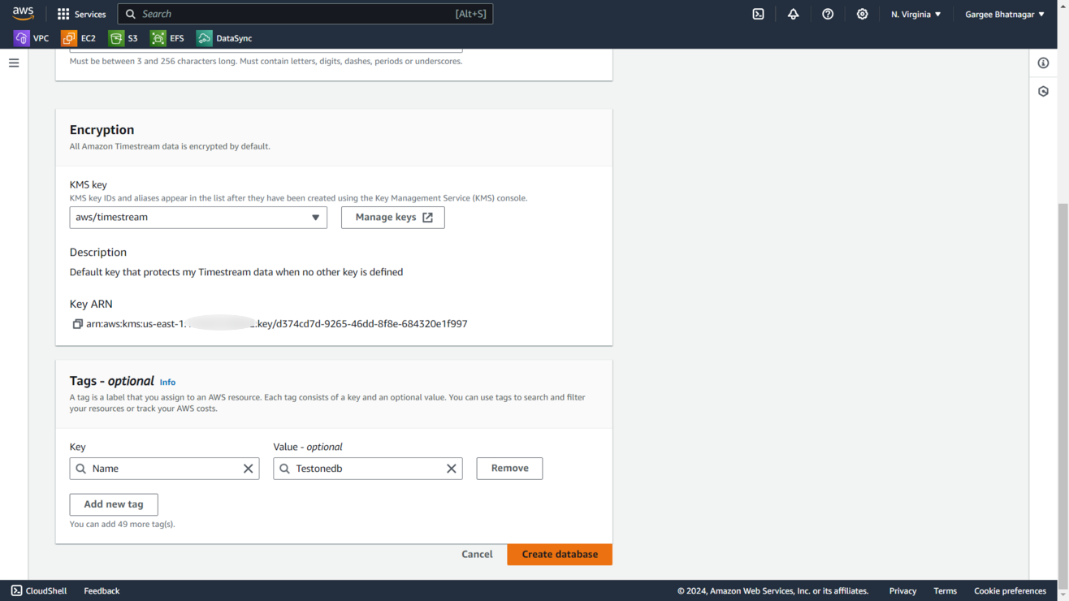Expand the left navigation hamburger menu
Image resolution: width=1069 pixels, height=601 pixels.
point(14,63)
